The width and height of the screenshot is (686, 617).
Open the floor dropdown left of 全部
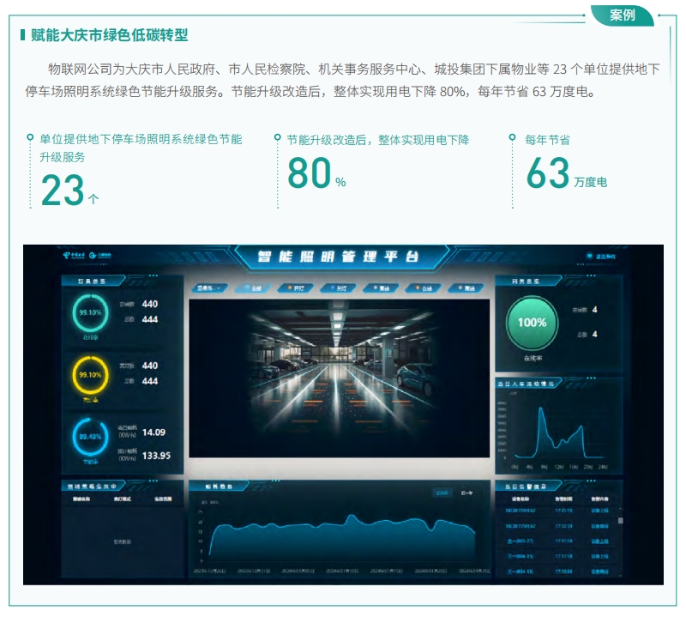pyautogui.click(x=210, y=288)
